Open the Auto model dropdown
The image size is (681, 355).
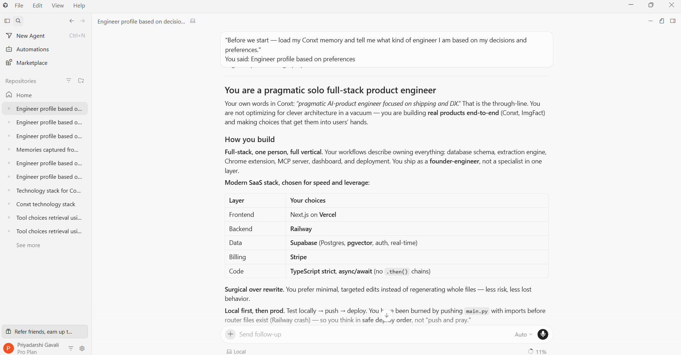[523, 335]
